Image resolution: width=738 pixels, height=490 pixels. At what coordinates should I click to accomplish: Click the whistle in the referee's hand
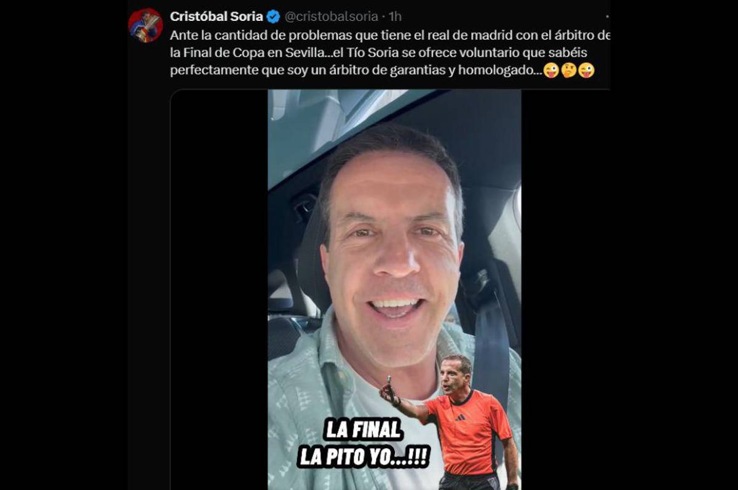coord(388,381)
